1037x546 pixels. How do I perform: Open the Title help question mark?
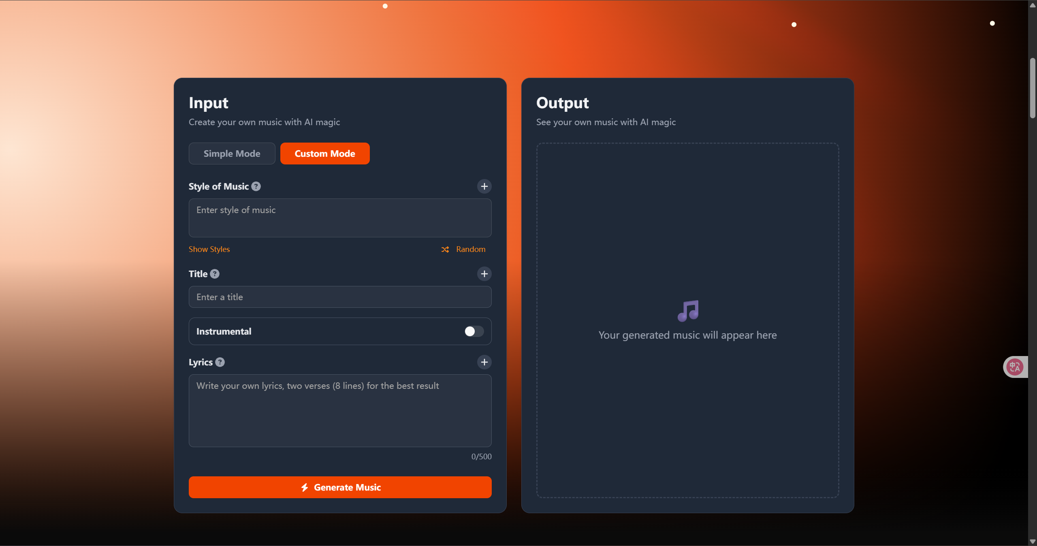coord(215,274)
